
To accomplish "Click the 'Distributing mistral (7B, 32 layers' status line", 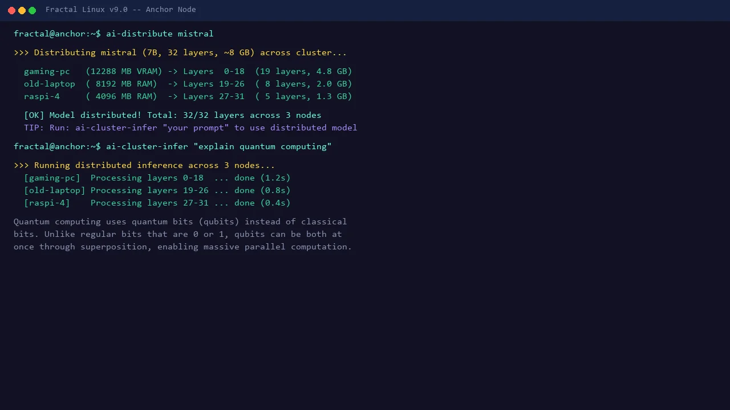I will click(x=180, y=52).
